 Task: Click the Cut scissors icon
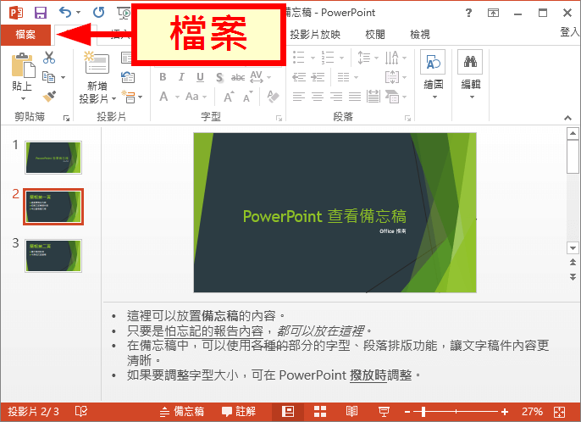pyautogui.click(x=49, y=58)
